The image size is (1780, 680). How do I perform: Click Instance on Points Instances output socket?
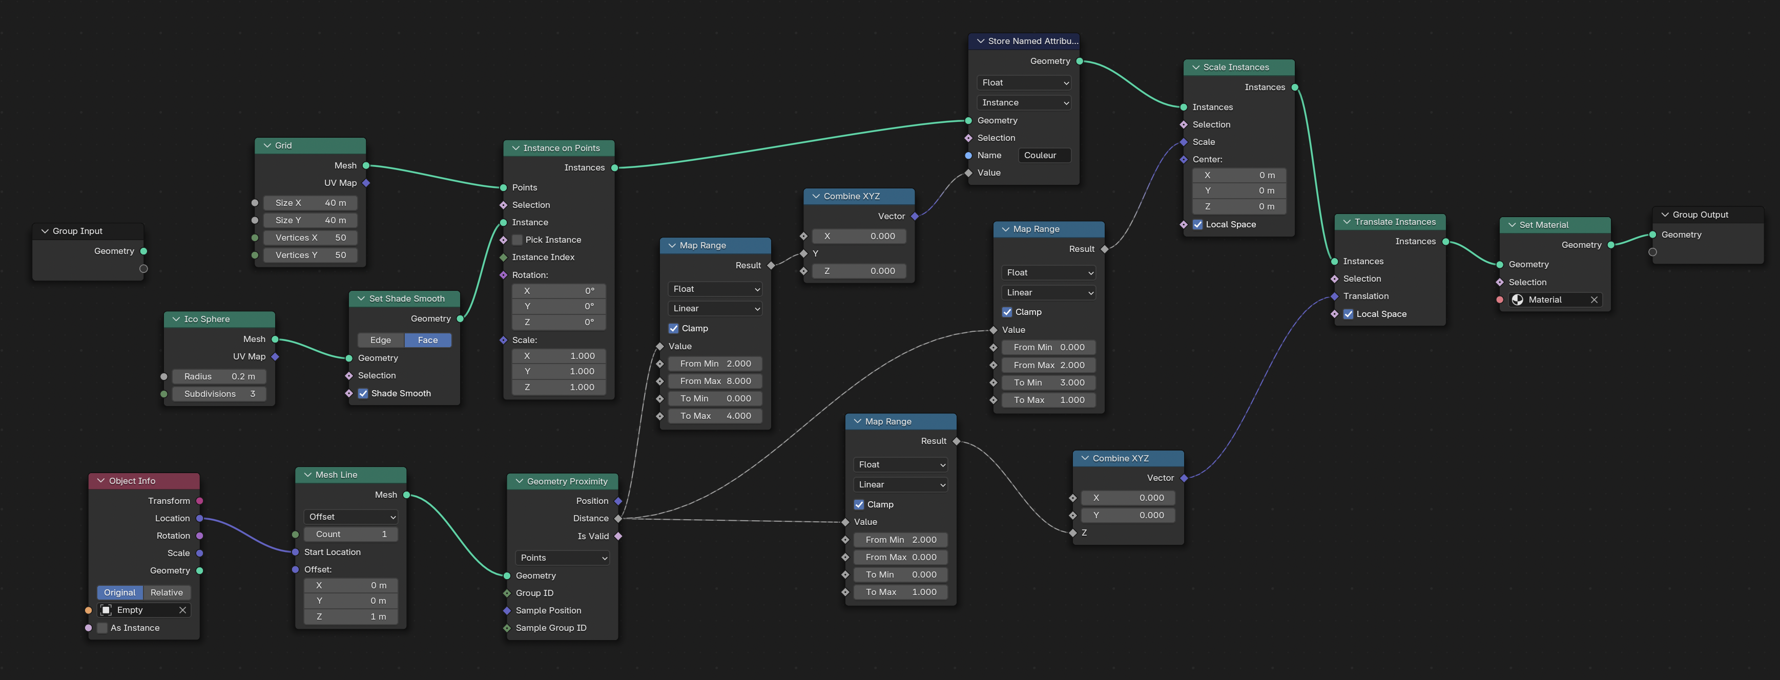pos(614,168)
